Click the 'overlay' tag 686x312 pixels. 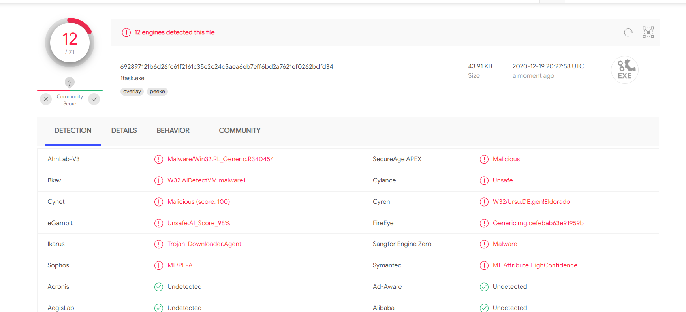point(132,92)
